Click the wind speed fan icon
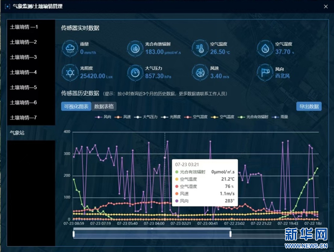 (200, 73)
